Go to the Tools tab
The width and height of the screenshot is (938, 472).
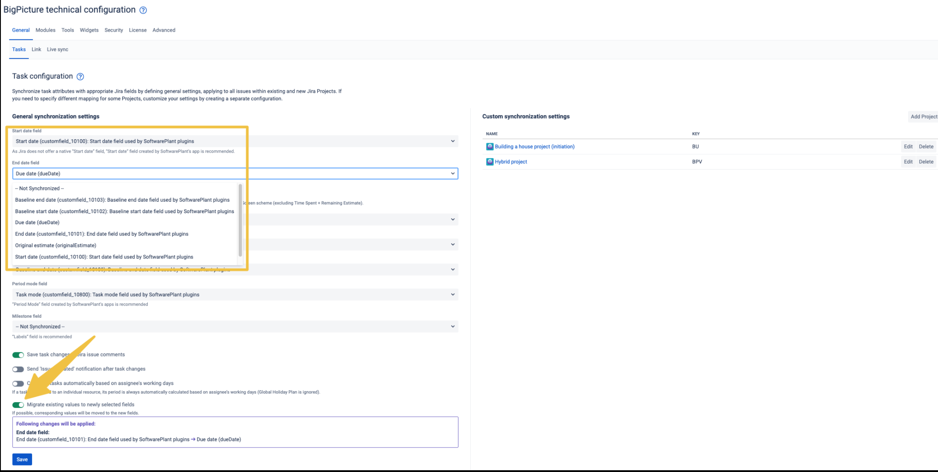pos(68,30)
